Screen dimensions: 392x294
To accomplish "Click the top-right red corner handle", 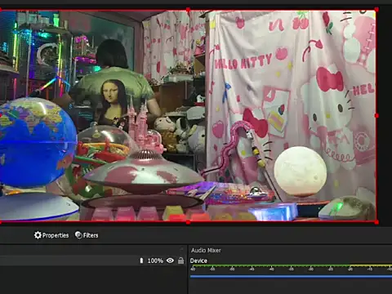I will (376, 10).
